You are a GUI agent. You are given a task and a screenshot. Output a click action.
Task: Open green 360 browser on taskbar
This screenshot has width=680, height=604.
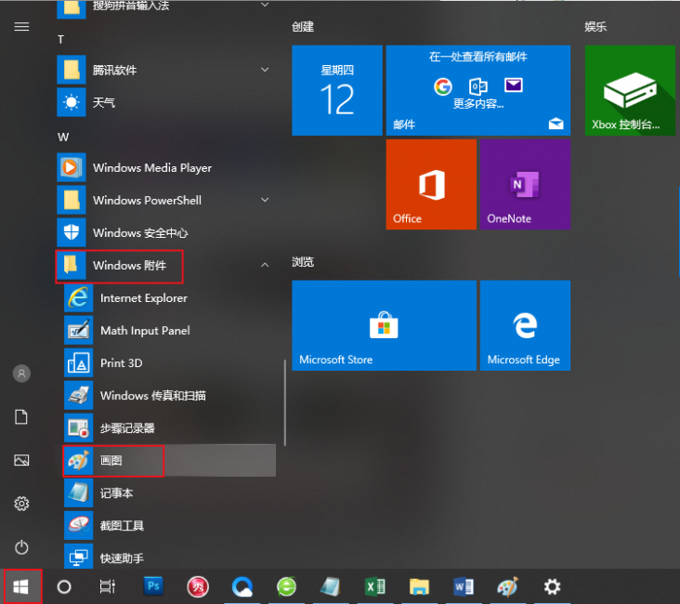click(x=287, y=587)
